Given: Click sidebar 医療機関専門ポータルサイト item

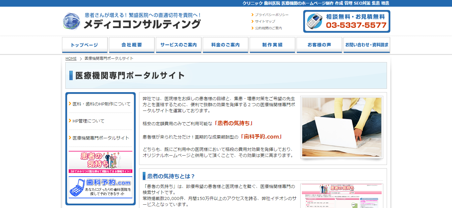Looking at the screenshot, I should pyautogui.click(x=101, y=138).
